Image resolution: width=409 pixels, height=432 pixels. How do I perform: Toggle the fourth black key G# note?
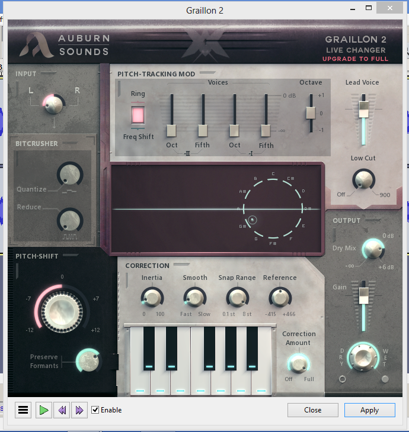pos(231,349)
